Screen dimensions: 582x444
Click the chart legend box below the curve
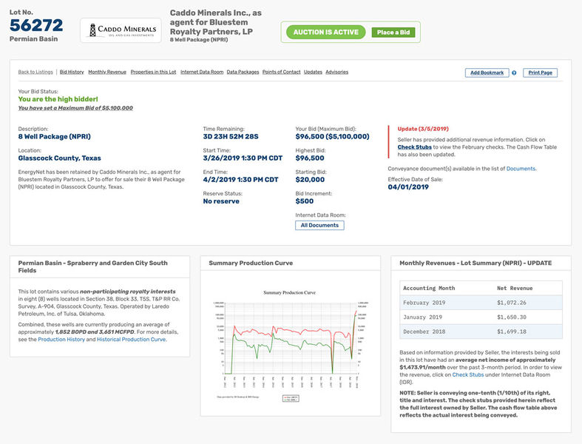(291, 398)
